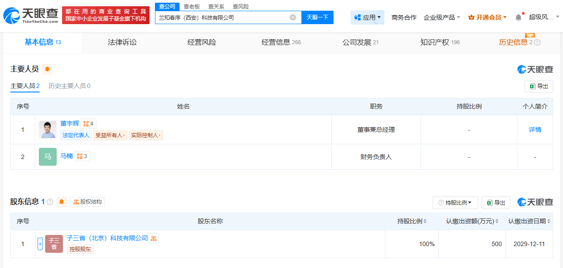The height and width of the screenshot is (268, 563).
Task: Switch to the 查公司 search tab
Action: pyautogui.click(x=167, y=7)
